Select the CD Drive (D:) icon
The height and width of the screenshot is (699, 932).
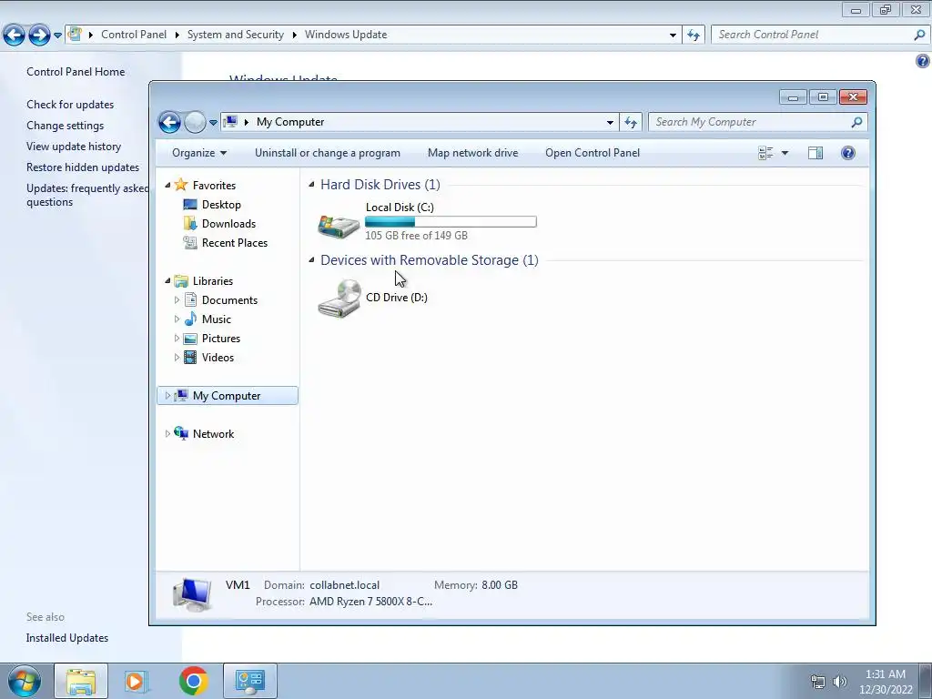[339, 299]
